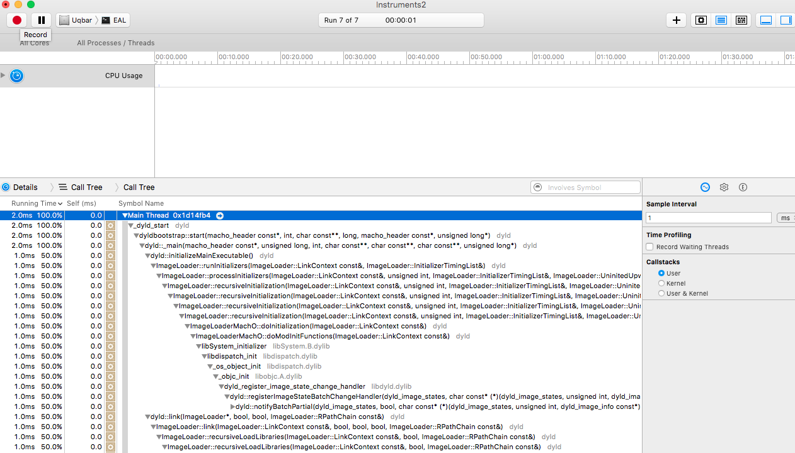This screenshot has width=795, height=453.
Task: Collapse ImageLoader::runInitializers node
Action: click(153, 266)
